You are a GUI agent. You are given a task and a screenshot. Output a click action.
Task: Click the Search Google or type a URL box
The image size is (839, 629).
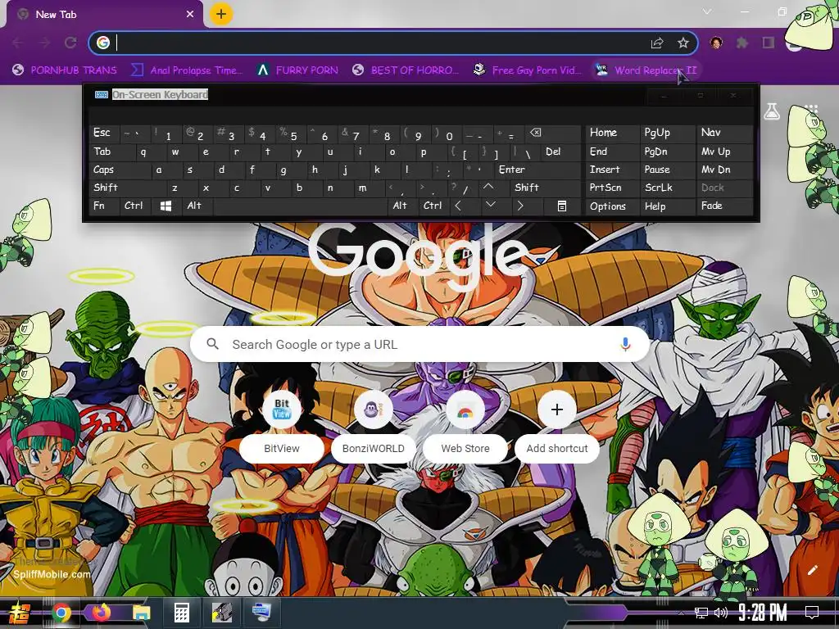point(420,344)
